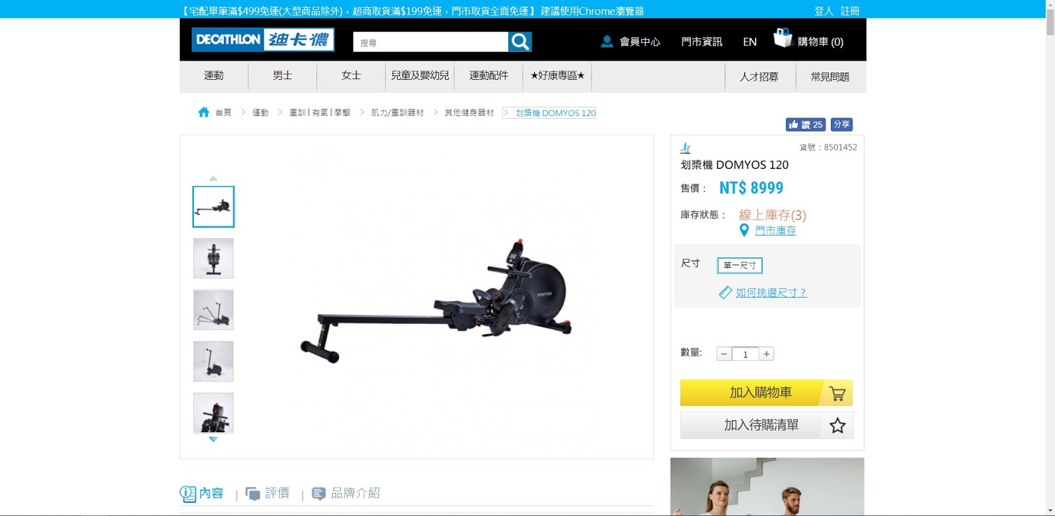Decrease quantity with minus button
1055x516 pixels.
coord(724,354)
